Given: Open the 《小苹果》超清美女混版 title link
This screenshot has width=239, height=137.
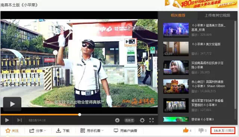Looking at the screenshot, I should tap(208, 28).
